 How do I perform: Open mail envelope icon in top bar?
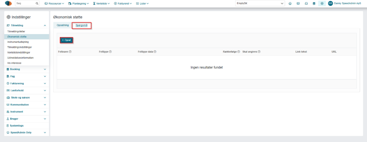(x=298, y=3)
